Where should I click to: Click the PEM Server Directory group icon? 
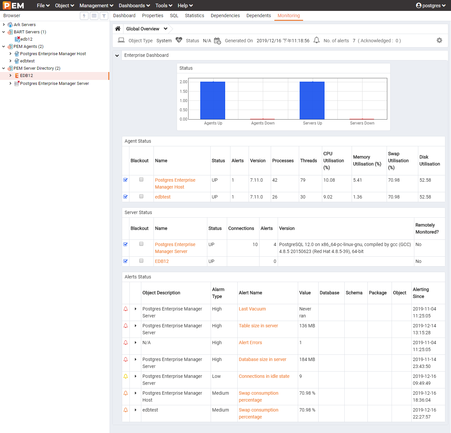point(10,68)
